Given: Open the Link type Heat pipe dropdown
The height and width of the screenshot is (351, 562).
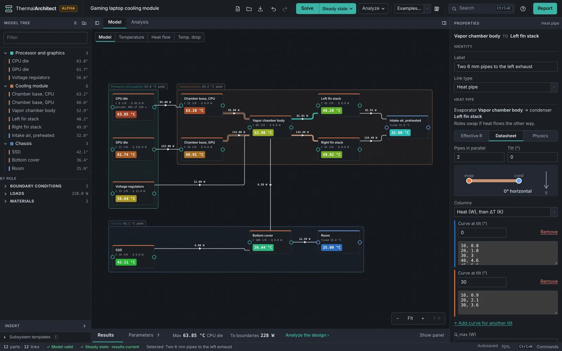Looking at the screenshot, I should tap(506, 87).
